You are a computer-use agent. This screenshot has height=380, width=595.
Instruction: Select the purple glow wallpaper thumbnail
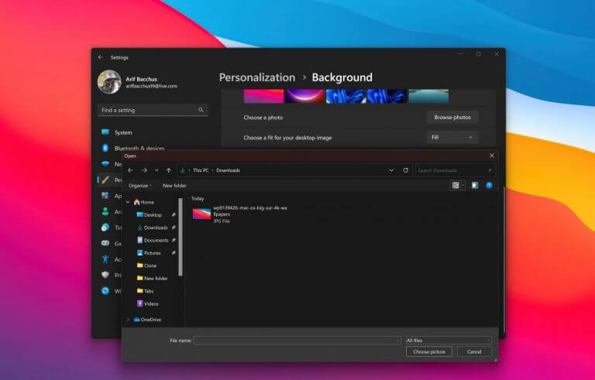pyautogui.click(x=304, y=96)
